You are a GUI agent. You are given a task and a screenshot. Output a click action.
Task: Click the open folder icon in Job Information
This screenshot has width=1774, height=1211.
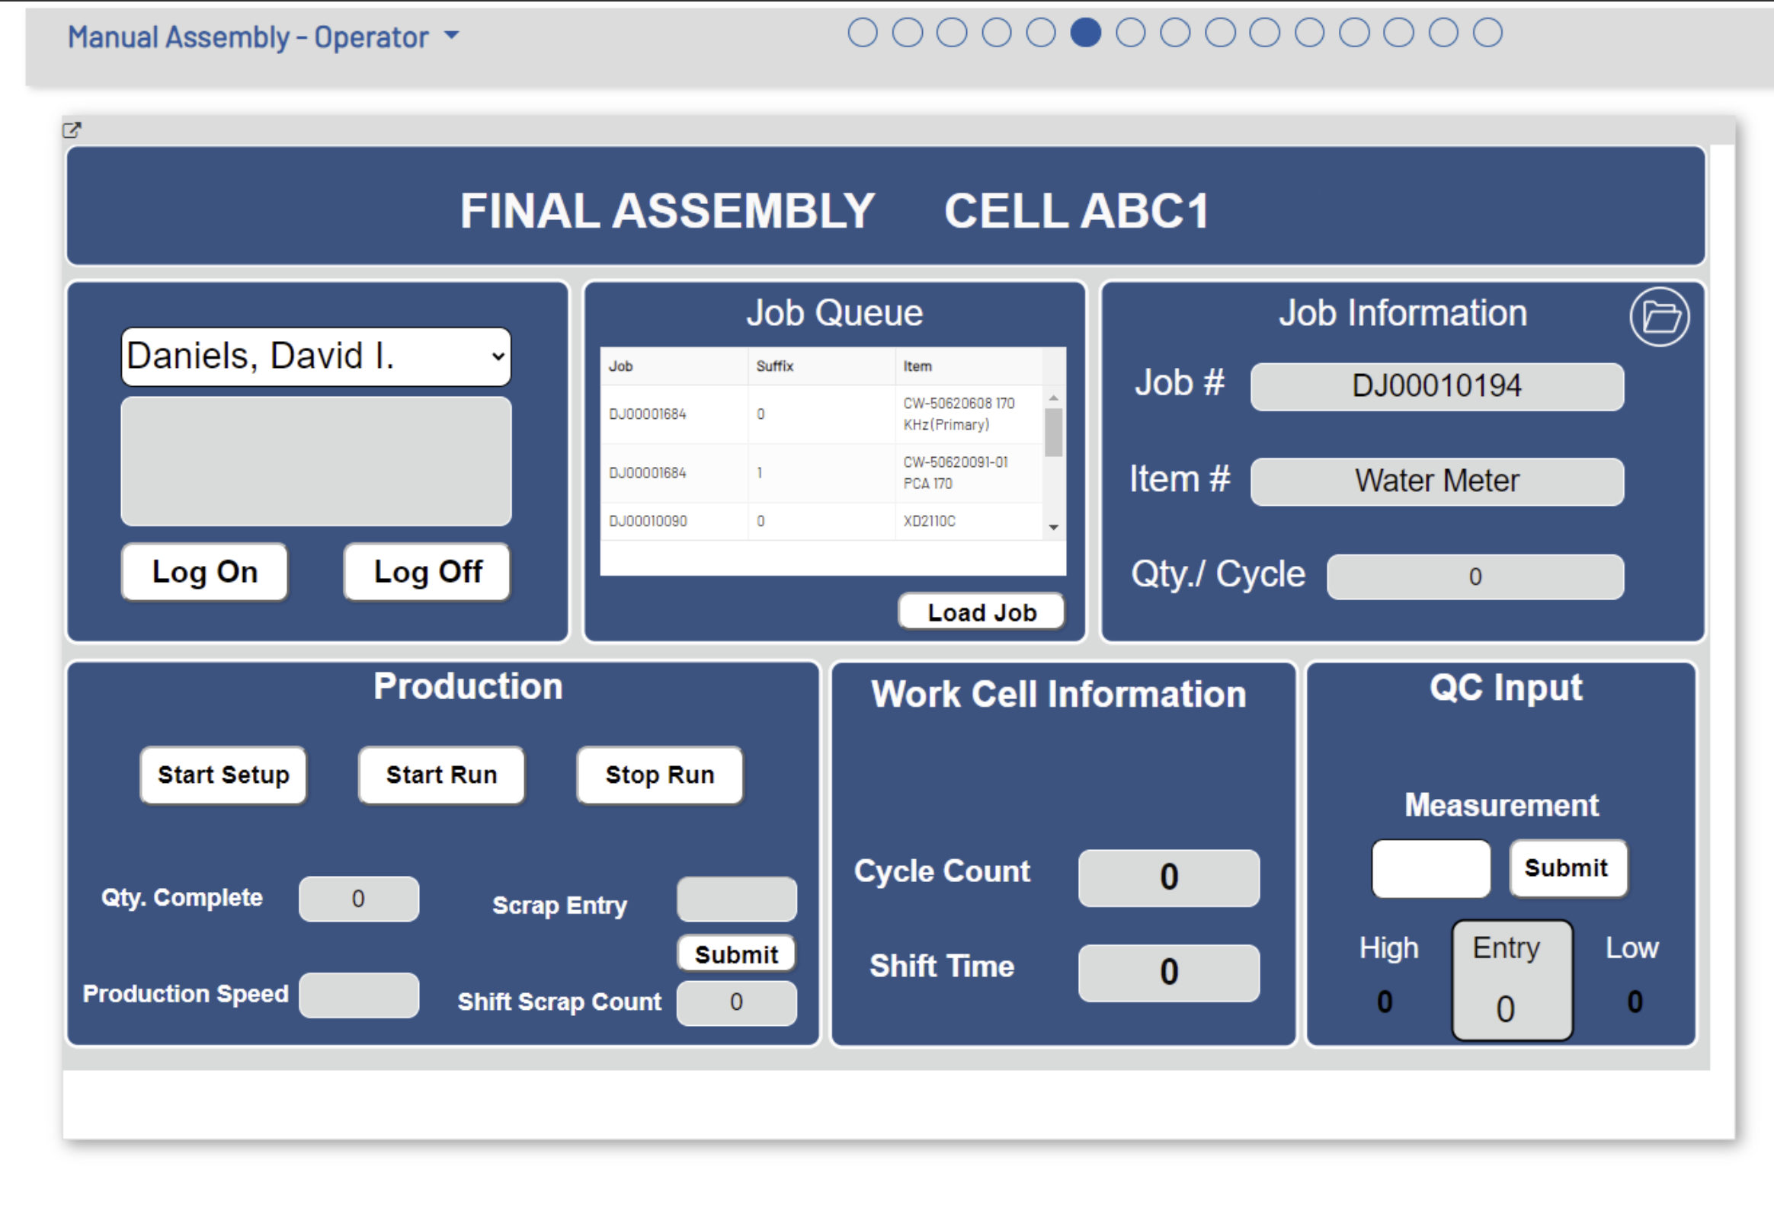pos(1659,317)
